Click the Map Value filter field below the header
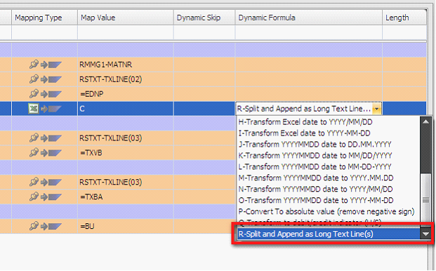This screenshot has height=271, width=436. click(x=126, y=32)
